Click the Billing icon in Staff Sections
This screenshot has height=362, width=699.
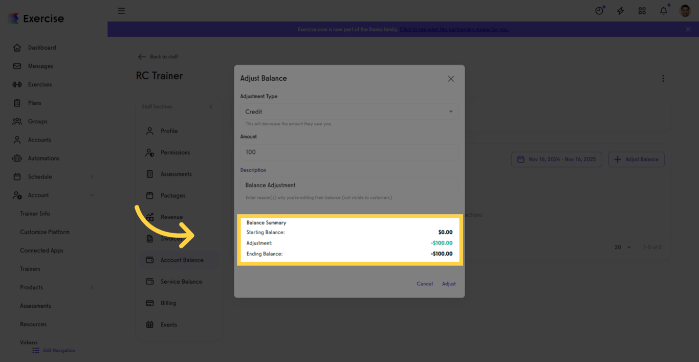coord(149,303)
